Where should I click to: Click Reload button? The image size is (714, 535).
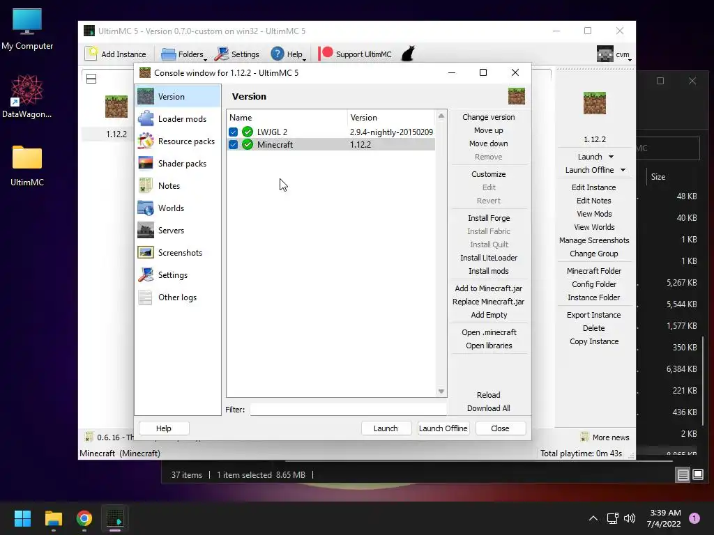(489, 395)
